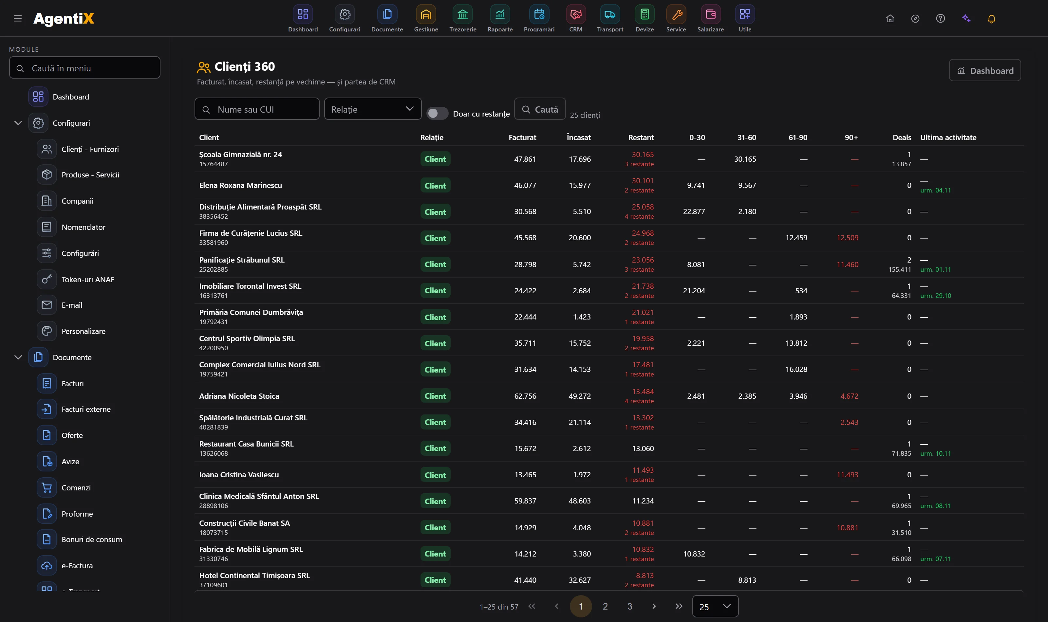
Task: Open the Trezorerie module icon
Action: coord(462,15)
